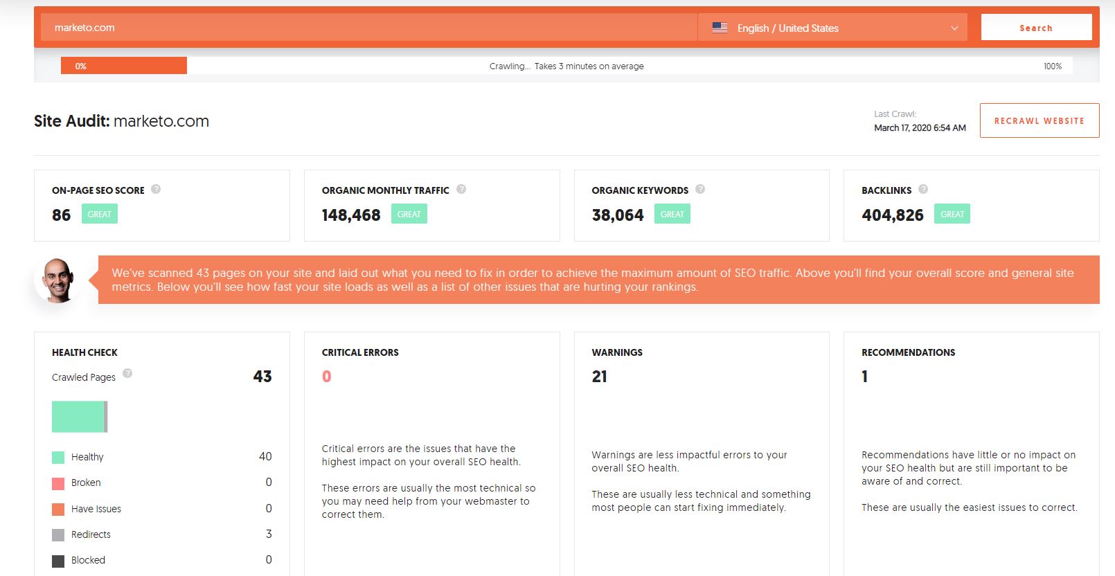Click the help icon beside Organic Monthly Traffic
1115x576 pixels.
point(461,189)
